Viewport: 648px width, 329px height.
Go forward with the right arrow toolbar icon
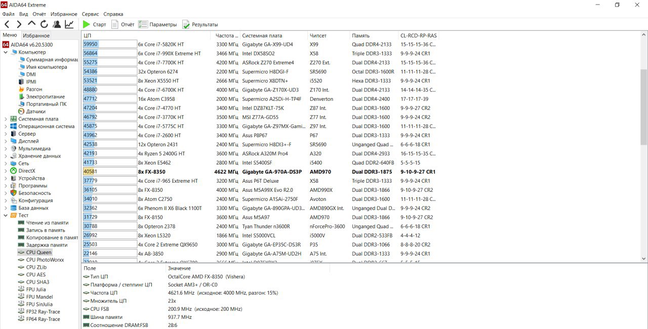[19, 24]
